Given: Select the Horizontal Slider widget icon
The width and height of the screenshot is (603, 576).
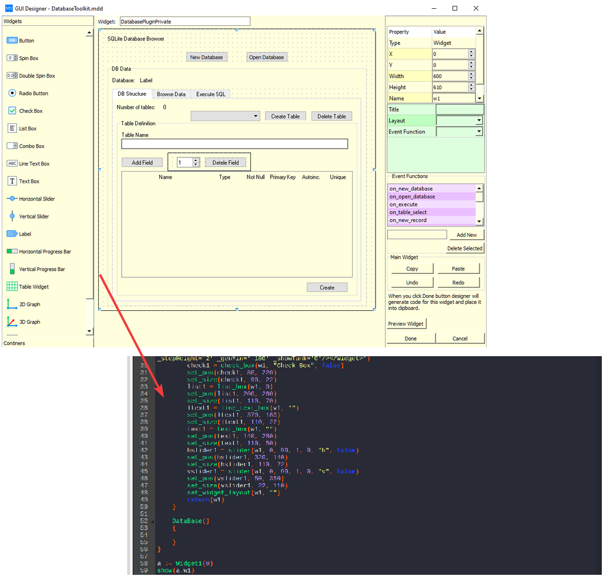Looking at the screenshot, I should (x=12, y=199).
